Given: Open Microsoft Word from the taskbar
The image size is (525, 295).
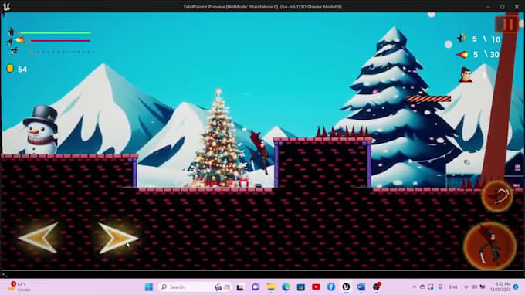Looking at the screenshot, I should click(361, 287).
